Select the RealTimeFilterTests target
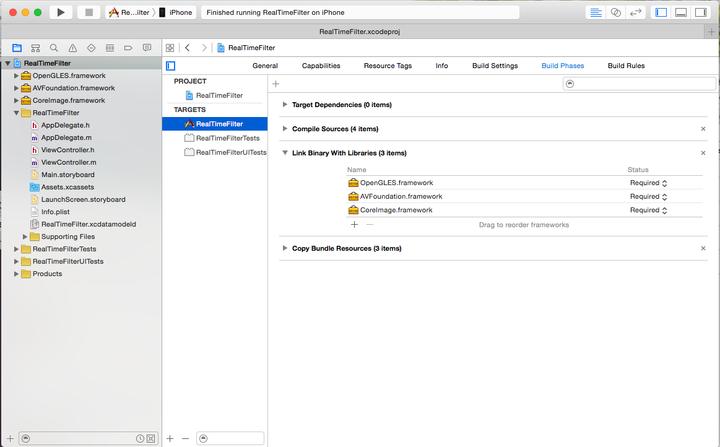Image resolution: width=720 pixels, height=447 pixels. (227, 138)
